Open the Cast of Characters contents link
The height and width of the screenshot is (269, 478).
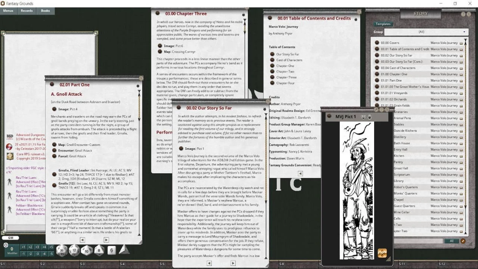272,60
